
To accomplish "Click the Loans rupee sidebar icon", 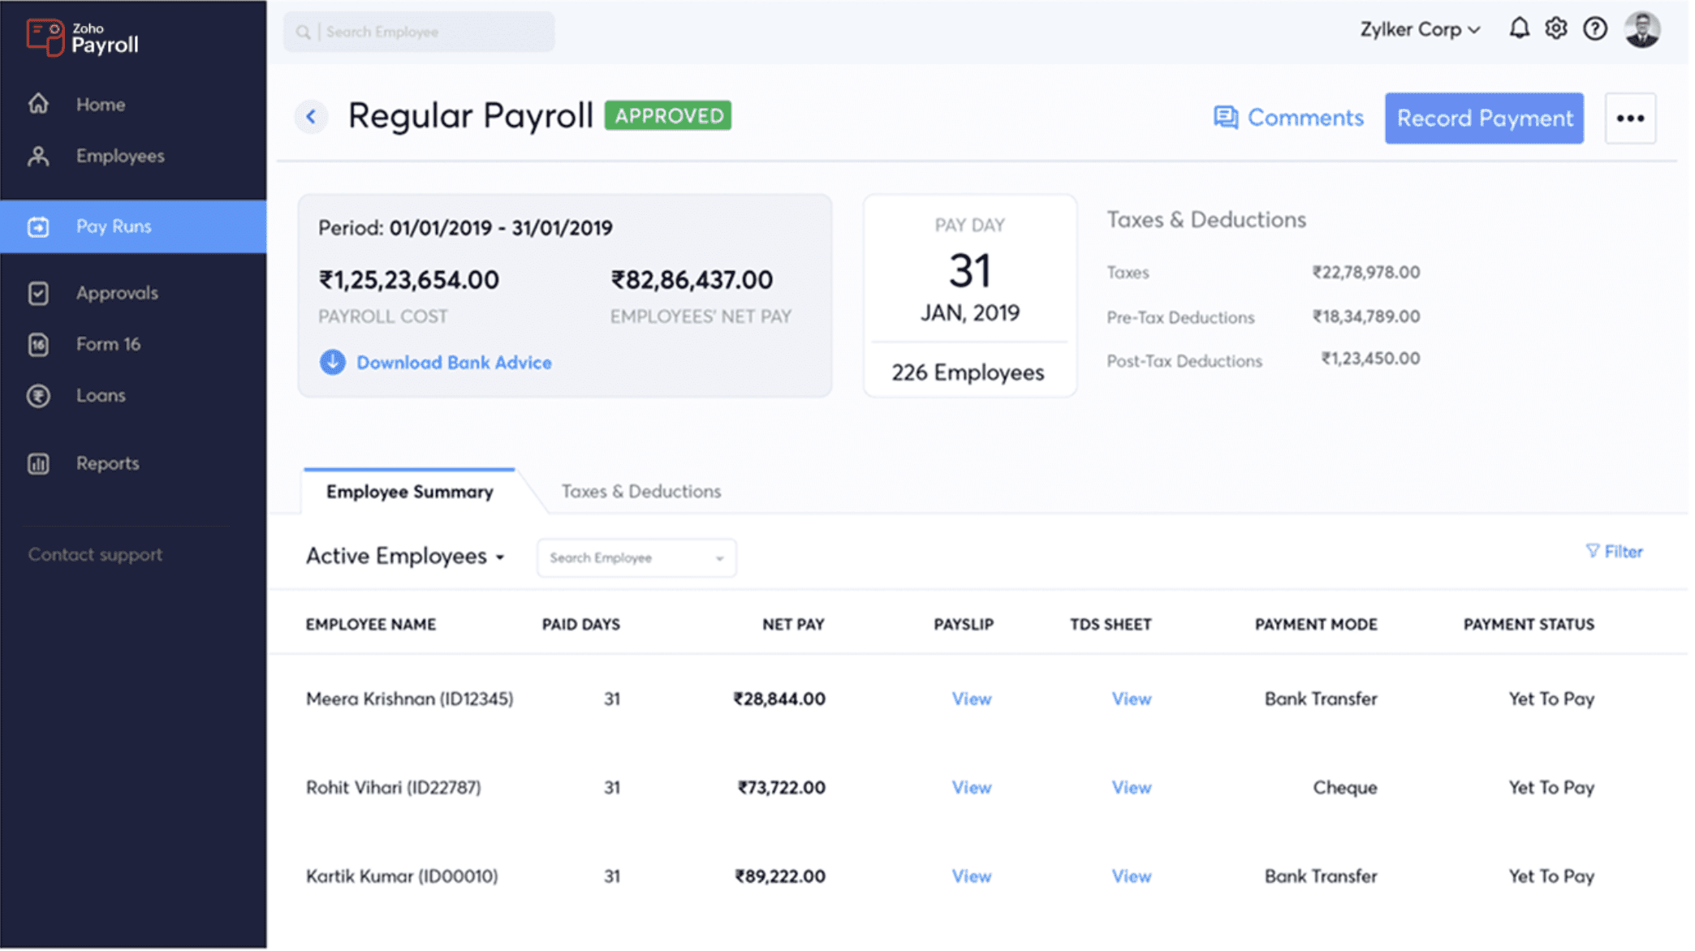I will (38, 396).
